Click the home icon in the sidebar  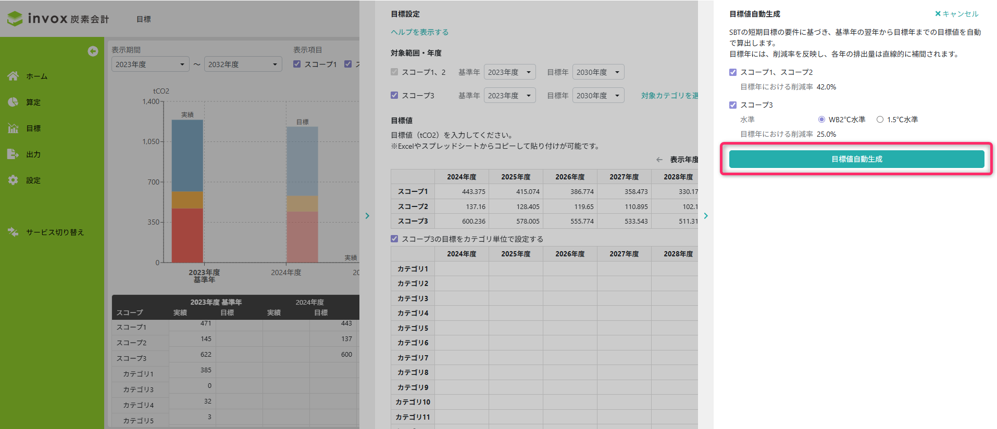pos(13,76)
